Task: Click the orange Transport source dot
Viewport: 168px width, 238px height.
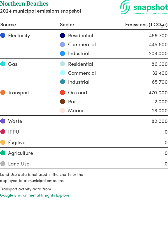Action: click(3, 93)
